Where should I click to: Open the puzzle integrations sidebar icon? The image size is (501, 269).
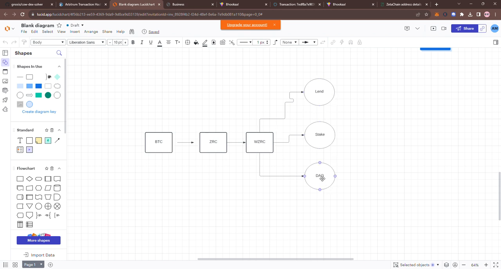tap(5, 109)
